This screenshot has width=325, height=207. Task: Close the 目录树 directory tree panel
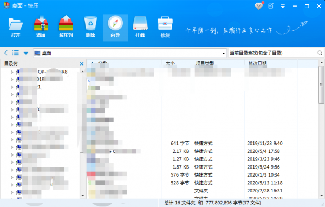pos(82,64)
